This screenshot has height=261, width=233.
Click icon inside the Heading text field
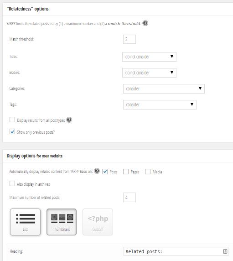coord(225,251)
